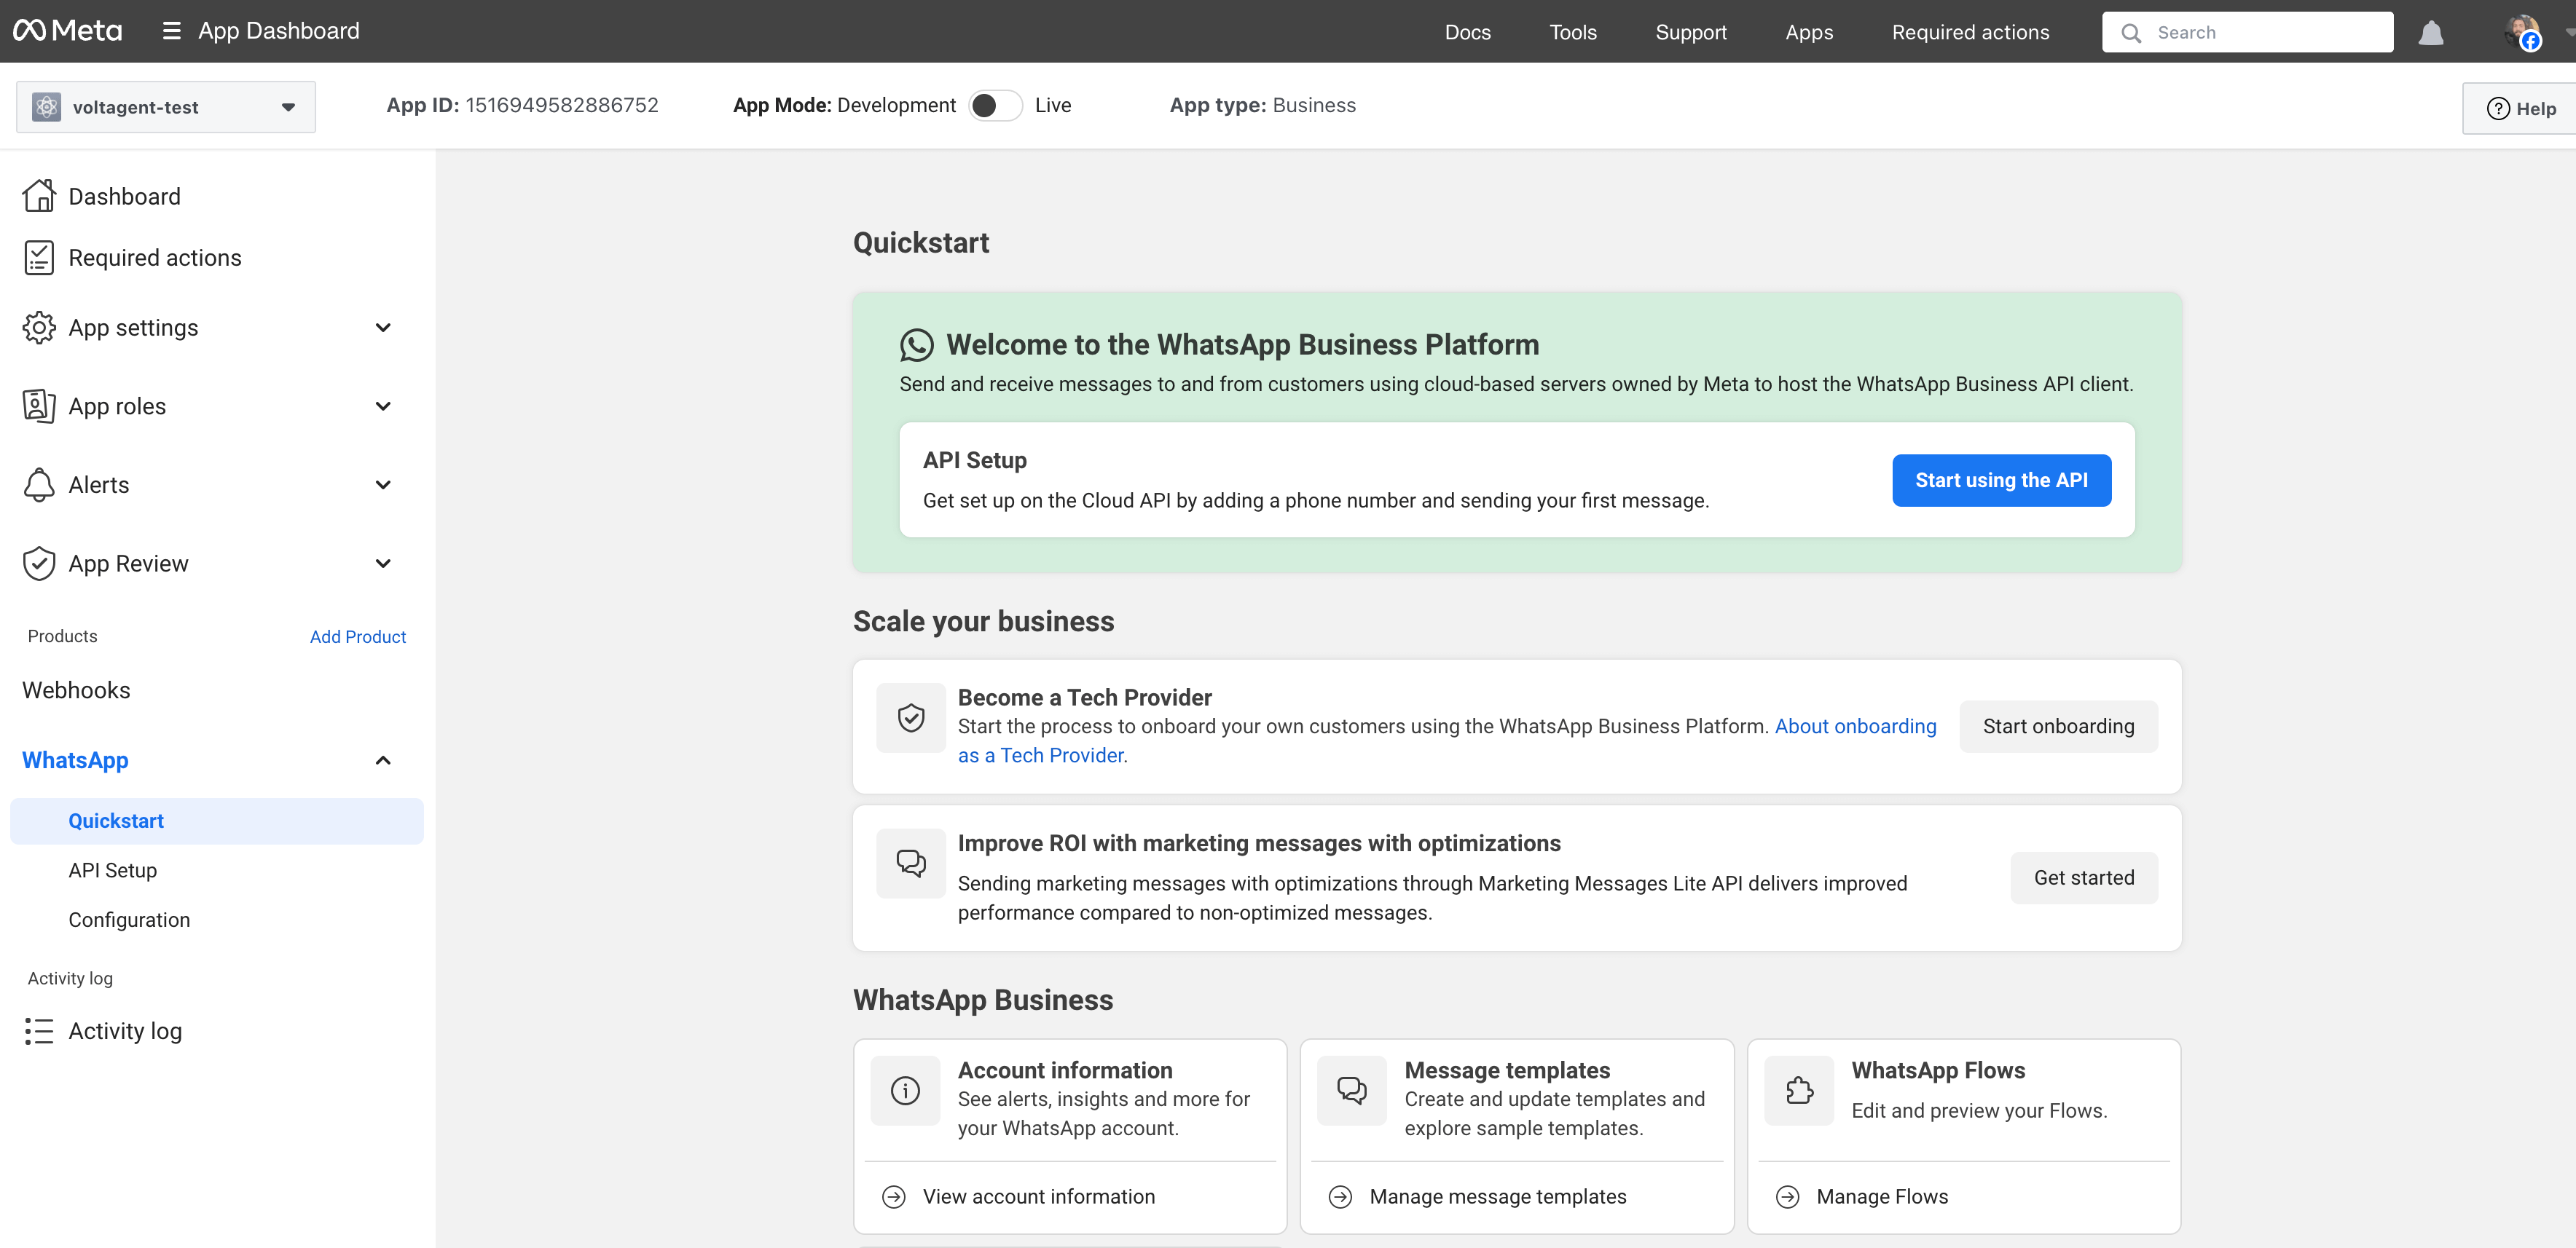Open the Support top menu
This screenshot has height=1248, width=2576.
pyautogui.click(x=1691, y=32)
